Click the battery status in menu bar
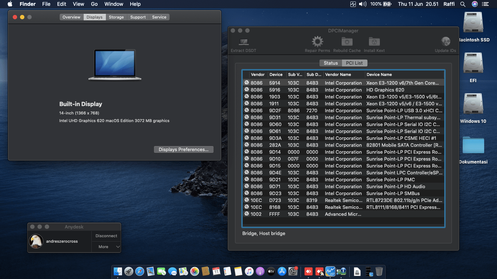This screenshot has width=497, height=279. point(381,4)
